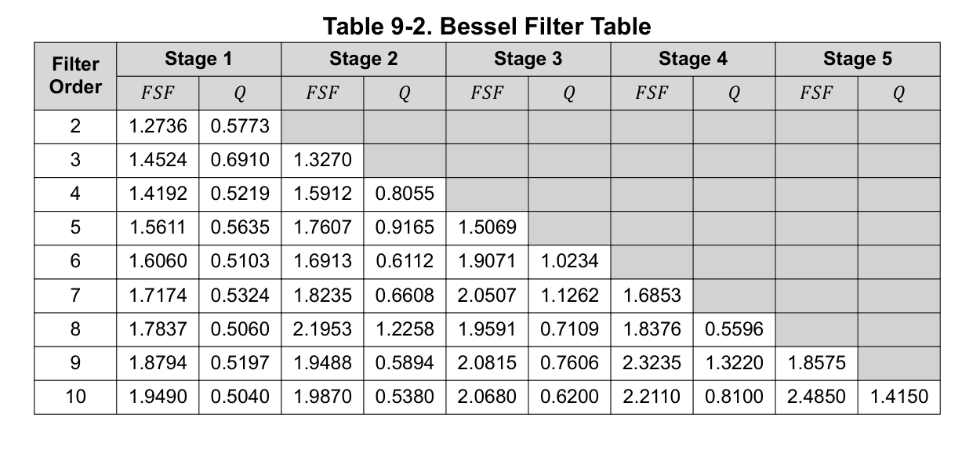Select the 1.5069 value in Stage 3
Screen dimensions: 980x450
pyautogui.click(x=487, y=227)
